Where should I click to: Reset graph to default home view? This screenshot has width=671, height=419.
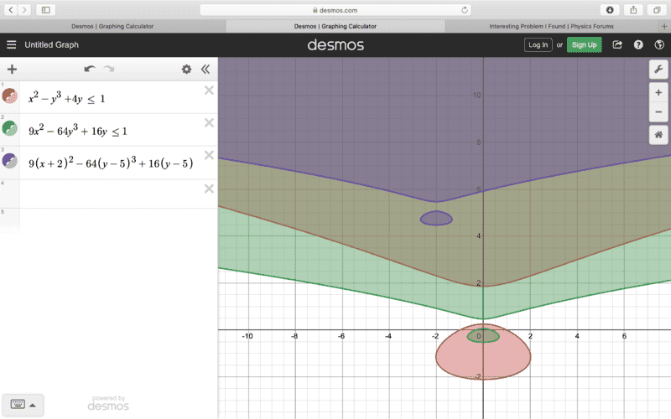658,135
